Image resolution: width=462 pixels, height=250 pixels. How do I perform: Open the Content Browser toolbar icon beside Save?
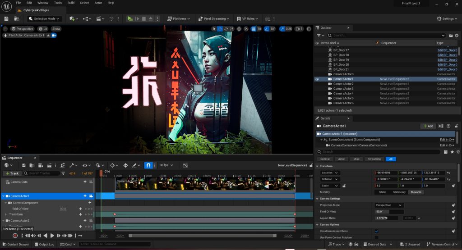17,18
